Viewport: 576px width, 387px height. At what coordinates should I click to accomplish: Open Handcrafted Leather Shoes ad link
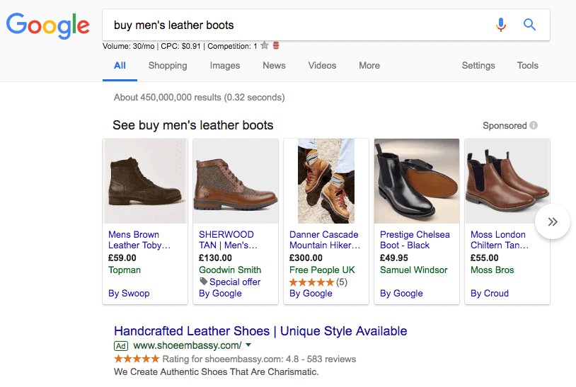(260, 330)
